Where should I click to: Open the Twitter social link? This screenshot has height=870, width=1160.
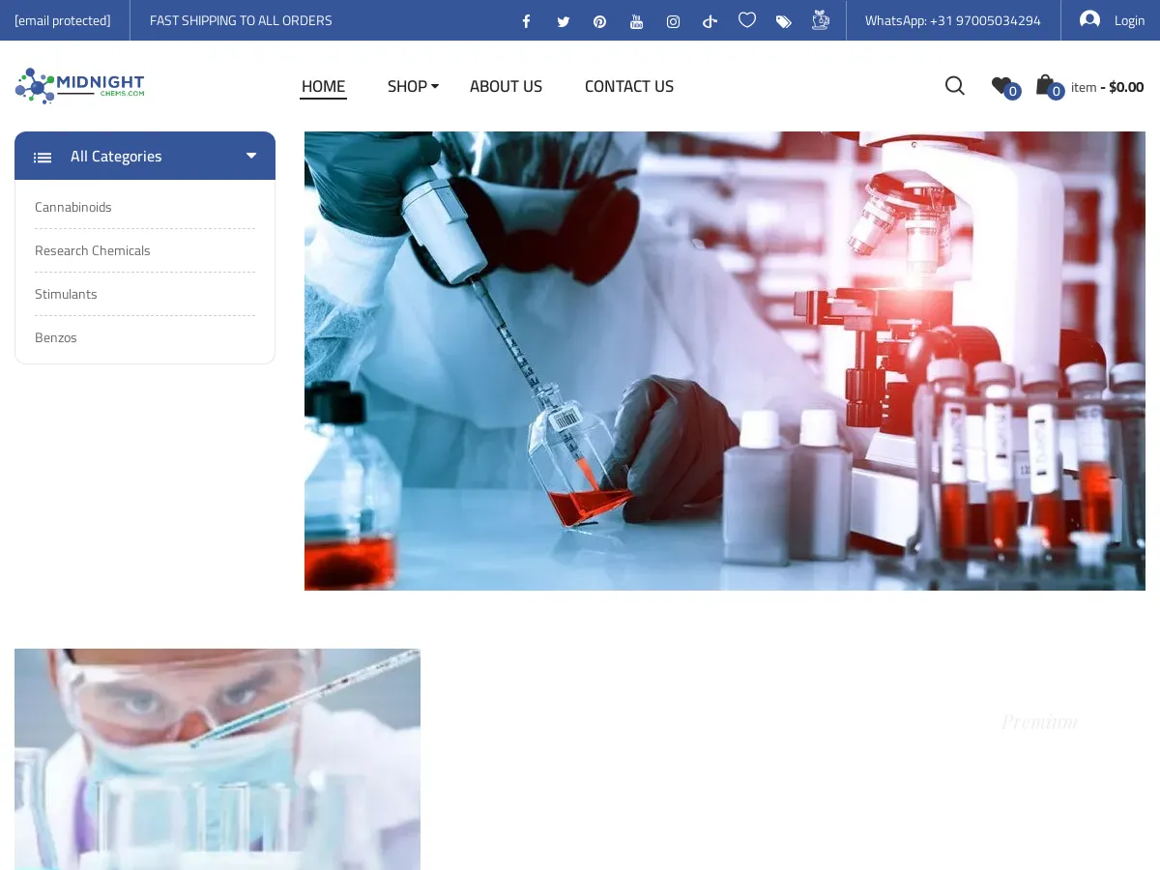click(x=563, y=21)
